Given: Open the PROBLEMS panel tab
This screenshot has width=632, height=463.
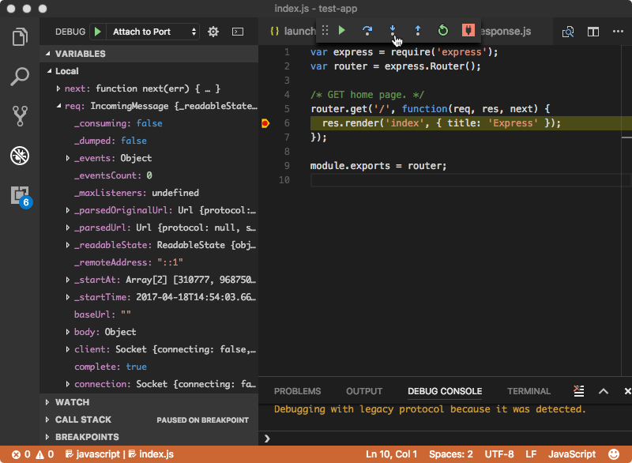Looking at the screenshot, I should click(x=298, y=391).
